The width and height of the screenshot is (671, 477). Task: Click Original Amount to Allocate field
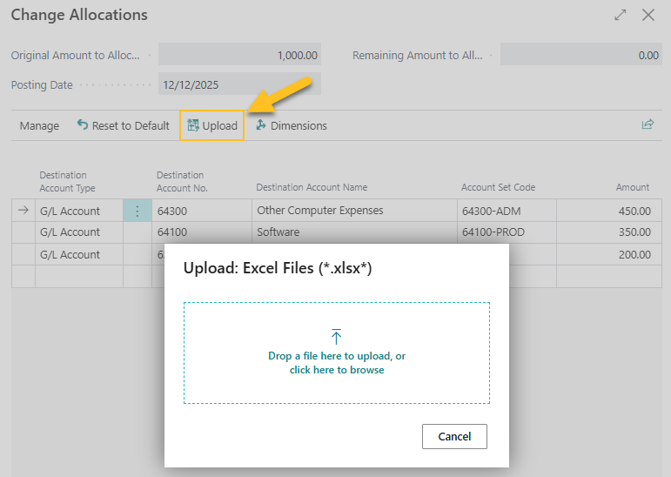[239, 55]
